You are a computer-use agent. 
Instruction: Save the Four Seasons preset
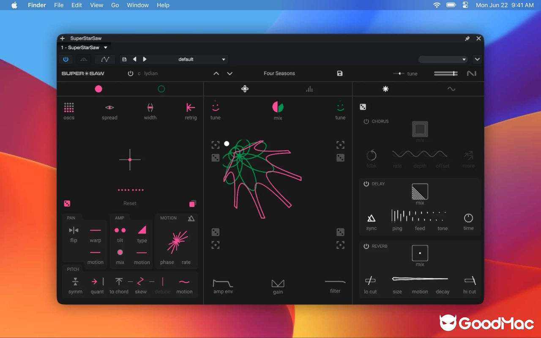(340, 73)
